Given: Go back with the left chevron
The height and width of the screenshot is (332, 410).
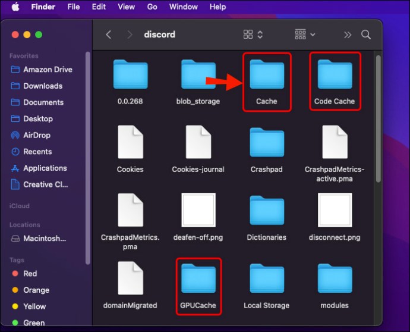Looking at the screenshot, I should (109, 35).
